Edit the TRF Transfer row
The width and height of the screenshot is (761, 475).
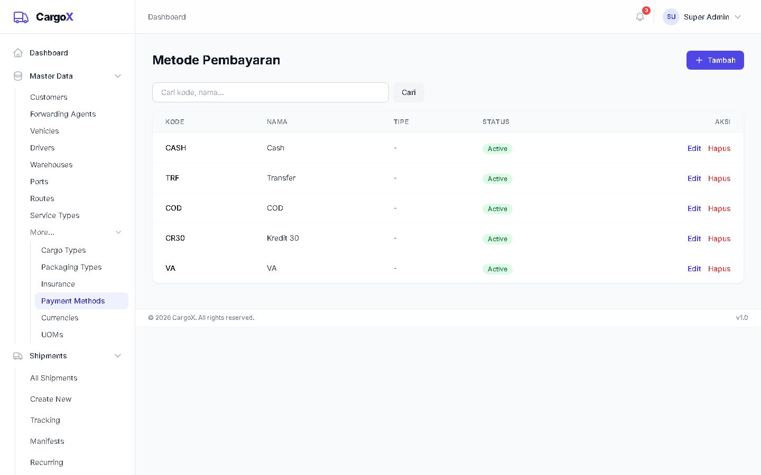(x=694, y=178)
